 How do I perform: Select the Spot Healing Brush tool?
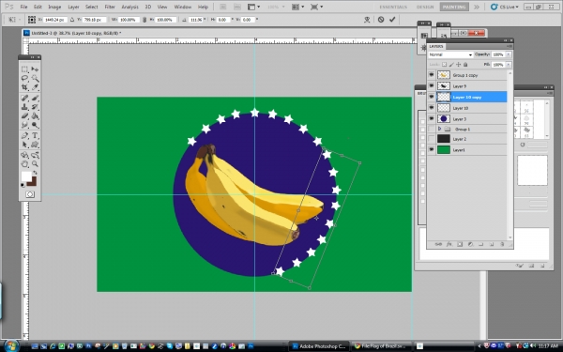[24, 98]
